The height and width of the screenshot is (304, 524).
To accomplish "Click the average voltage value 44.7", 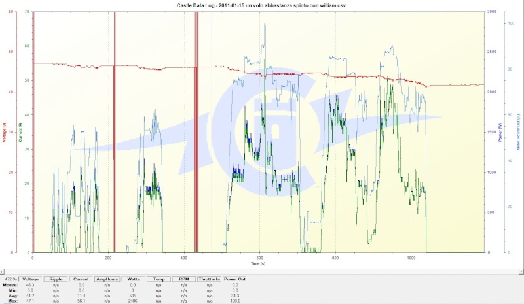I will click(x=30, y=296).
